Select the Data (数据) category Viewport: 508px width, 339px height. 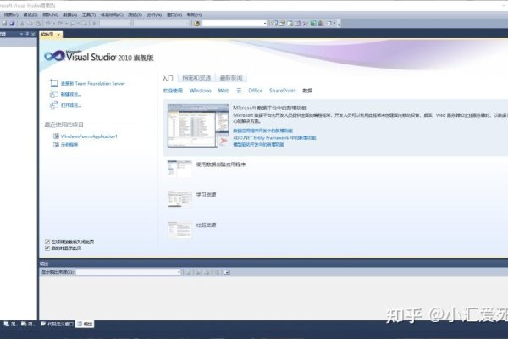[307, 91]
